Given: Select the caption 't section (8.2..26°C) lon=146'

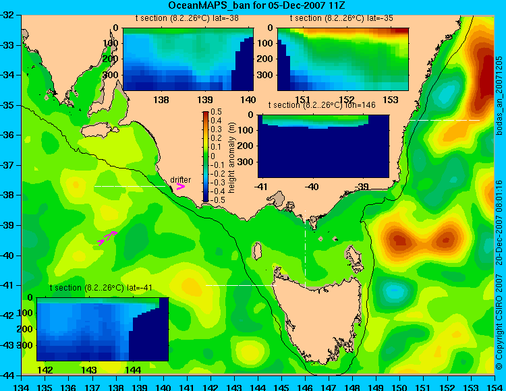Looking at the screenshot, I should (x=322, y=105).
